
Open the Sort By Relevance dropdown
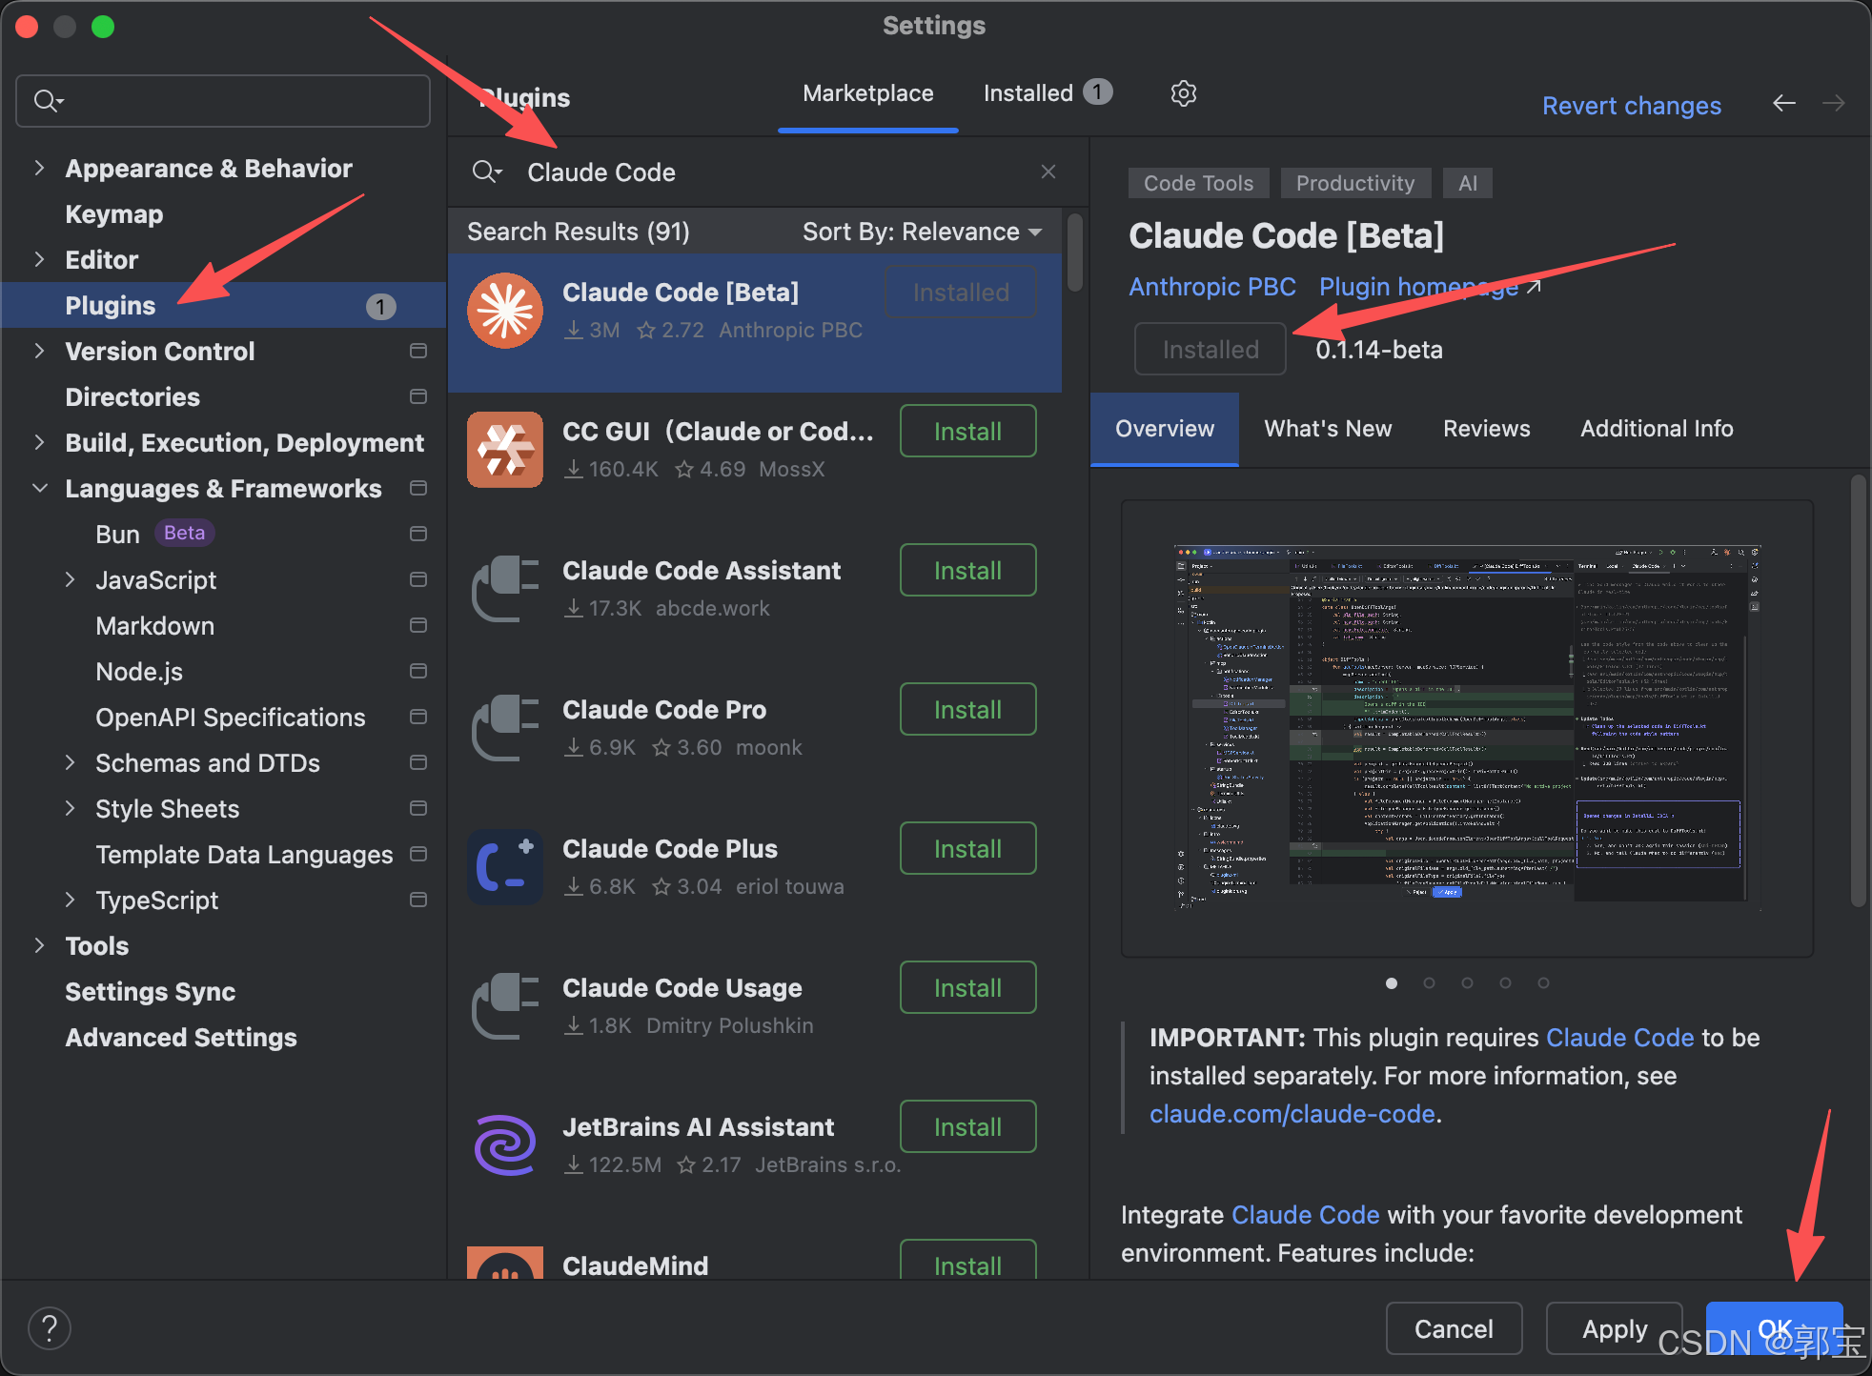tap(921, 232)
